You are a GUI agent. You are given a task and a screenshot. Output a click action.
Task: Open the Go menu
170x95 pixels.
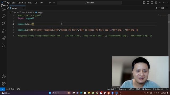pos(36,3)
